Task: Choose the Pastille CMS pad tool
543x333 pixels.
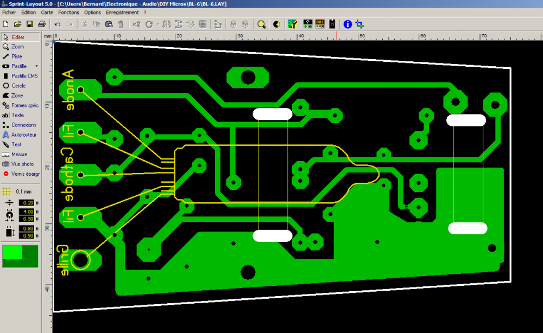Action: pyautogui.click(x=21, y=76)
